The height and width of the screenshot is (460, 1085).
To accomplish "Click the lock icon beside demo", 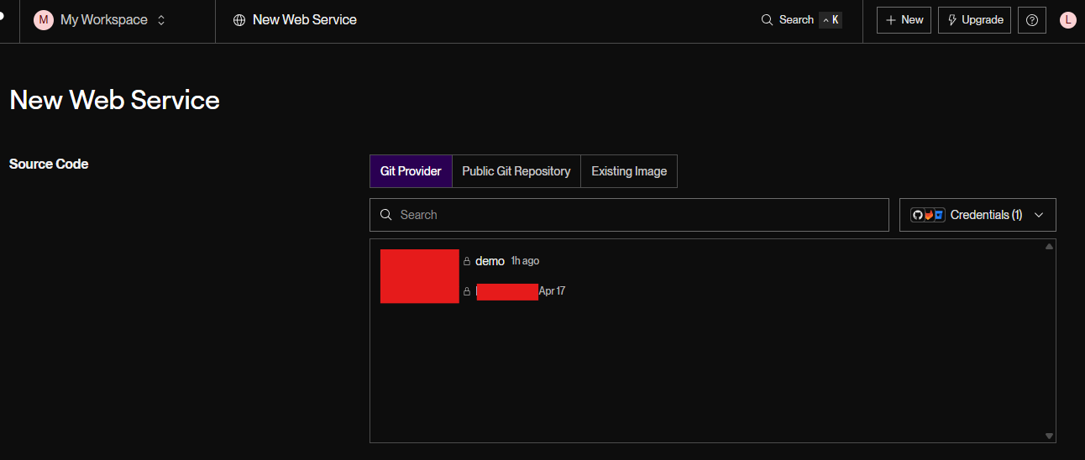I will [x=467, y=262].
